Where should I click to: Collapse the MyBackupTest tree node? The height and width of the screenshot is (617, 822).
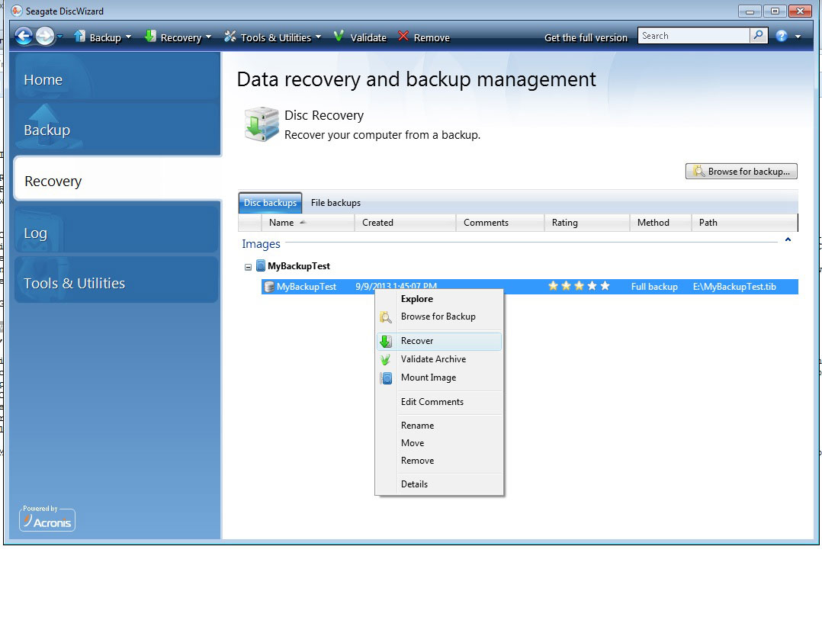249,267
